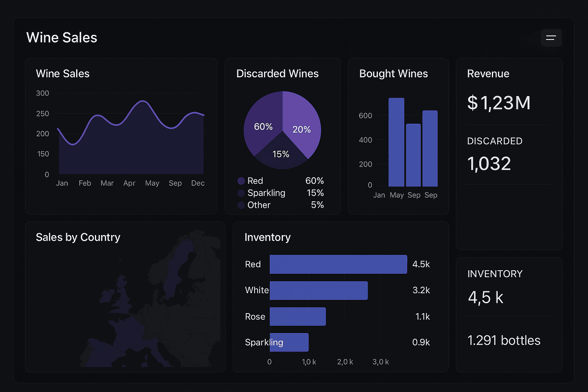Viewport: 588px width, 392px height.
Task: Open the hamburger menu in the header
Action: point(551,38)
